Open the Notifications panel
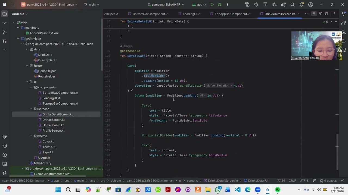This screenshot has height=195, width=348. (x=344, y=14)
